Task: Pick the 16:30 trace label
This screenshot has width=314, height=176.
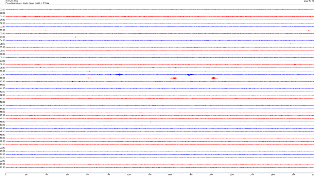Action: pyautogui.click(x=2, y=122)
